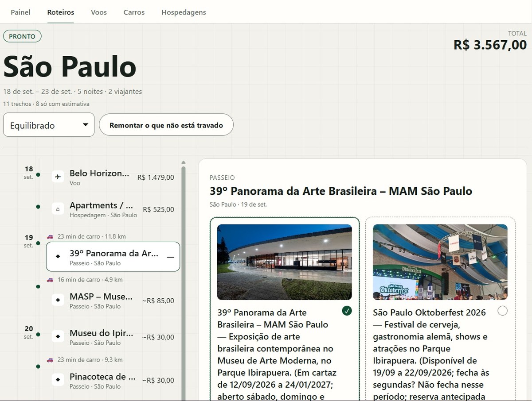Click the São Paulo Oktoberfest photo
This screenshot has width=532, height=401.
(440, 262)
